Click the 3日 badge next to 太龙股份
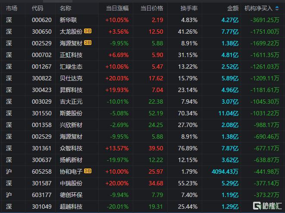 88,31
